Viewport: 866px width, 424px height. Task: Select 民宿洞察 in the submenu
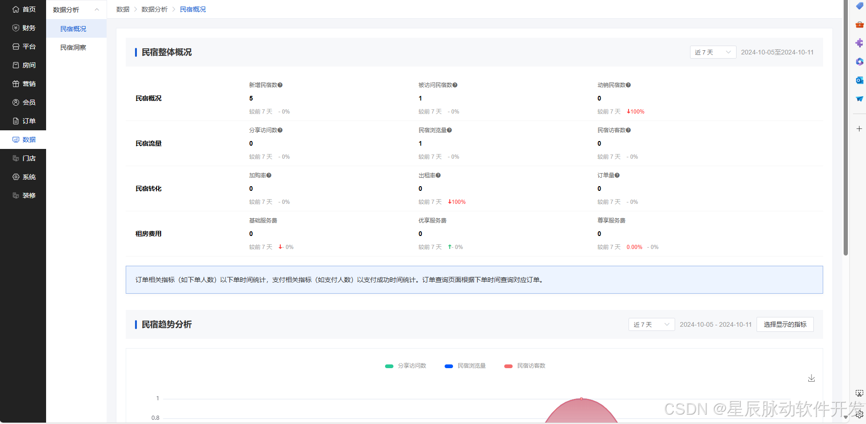pos(76,47)
